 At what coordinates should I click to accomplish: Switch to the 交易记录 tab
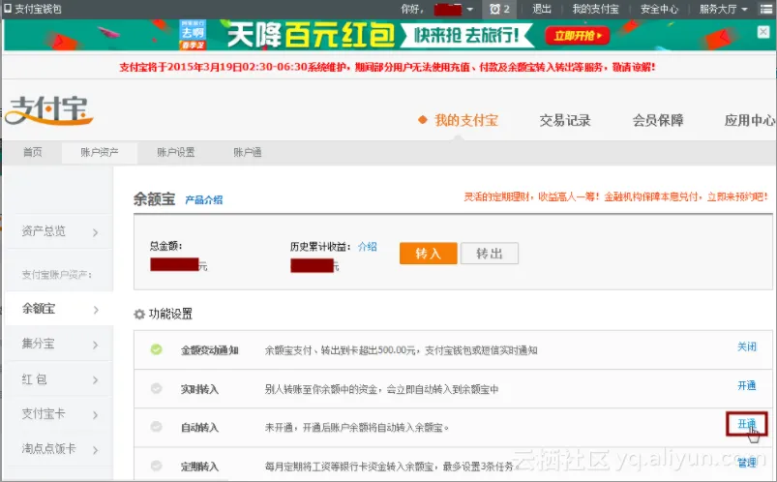(x=565, y=121)
